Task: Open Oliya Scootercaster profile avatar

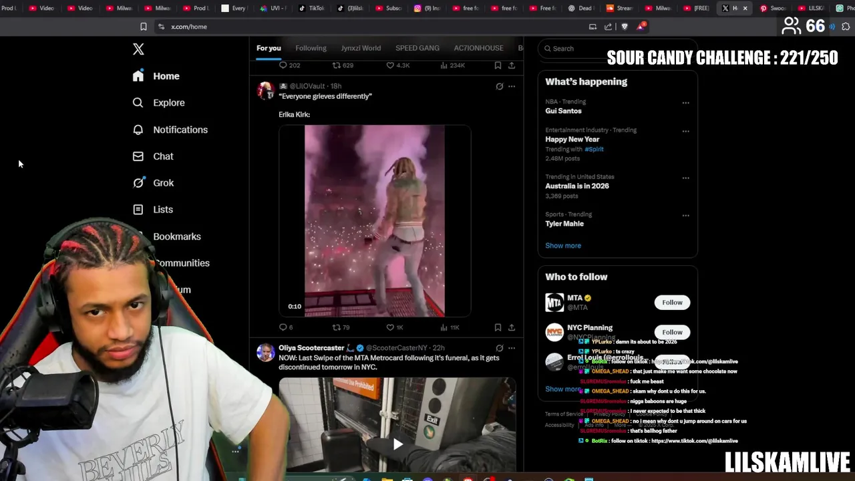Action: [266, 353]
